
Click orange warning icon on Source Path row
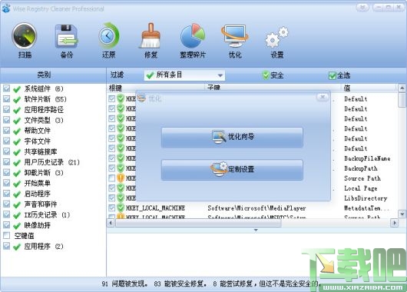pyautogui.click(x=120, y=178)
